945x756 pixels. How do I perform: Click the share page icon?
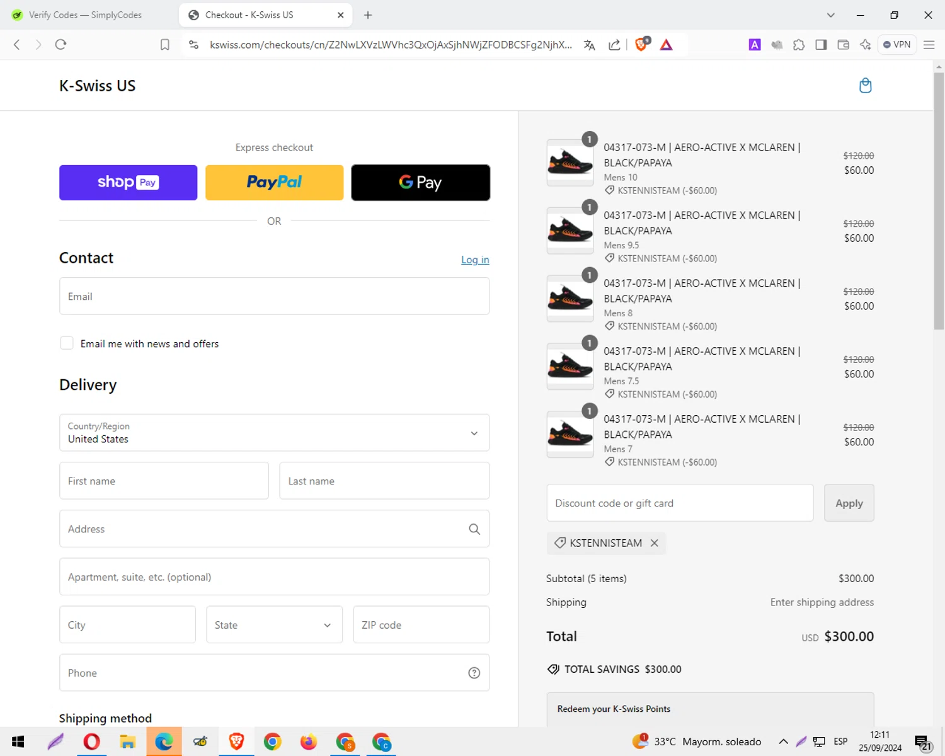pyautogui.click(x=614, y=45)
